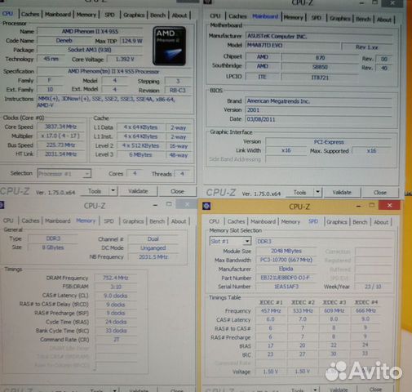Viewport: 412px width, 392px height.
Task: Click the Serial Number value '1EA51AF3'
Action: pyautogui.click(x=286, y=287)
